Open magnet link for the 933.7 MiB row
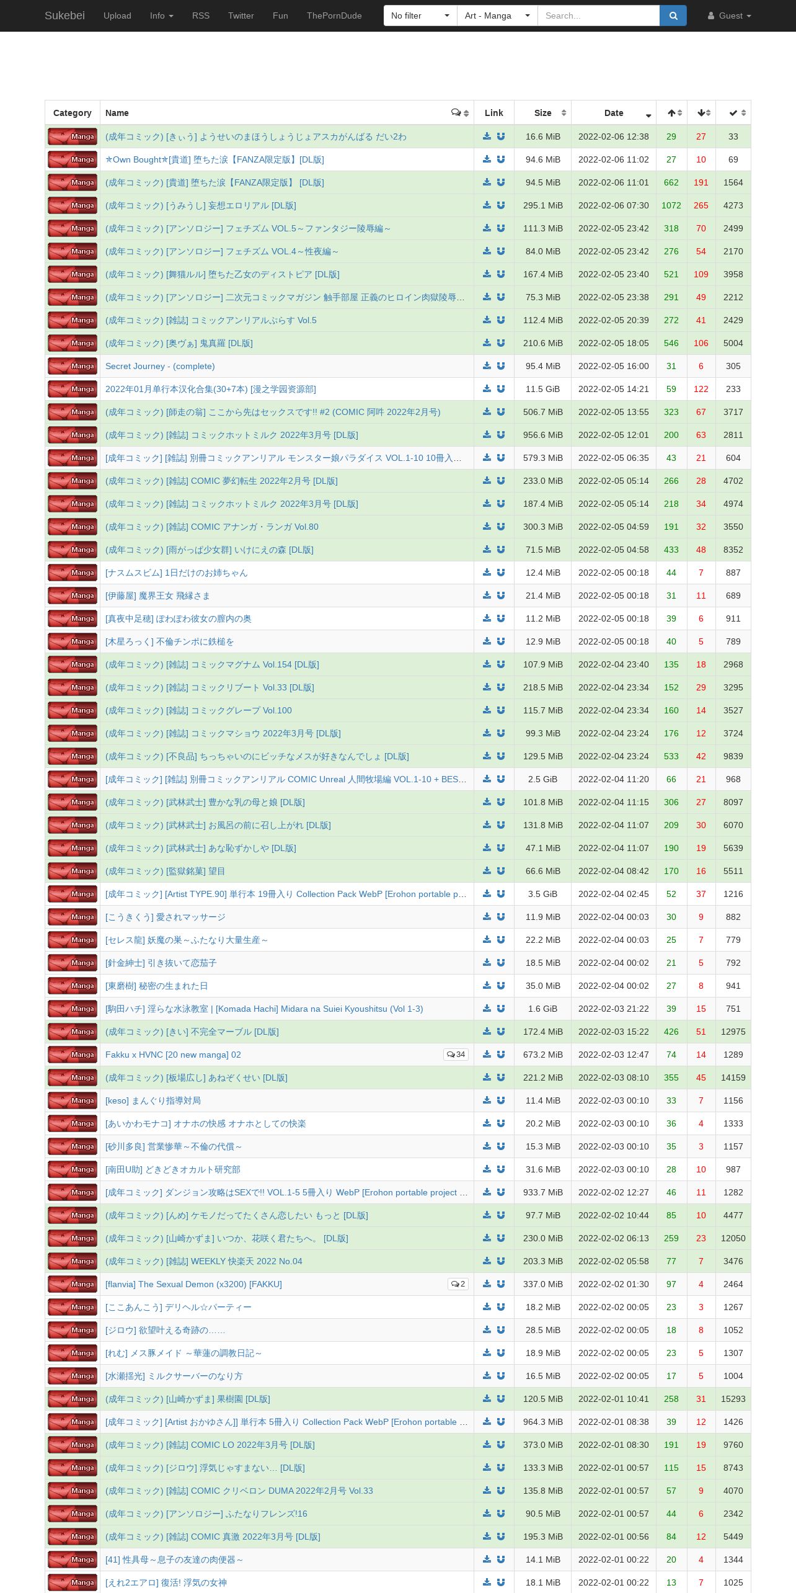 point(501,1192)
